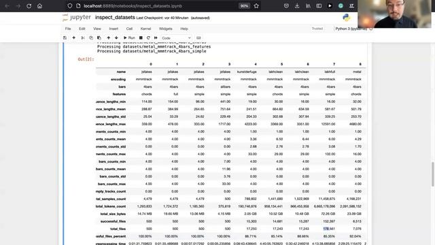Open the Cell menu
This screenshot has height=245, width=435.
point(129,29)
